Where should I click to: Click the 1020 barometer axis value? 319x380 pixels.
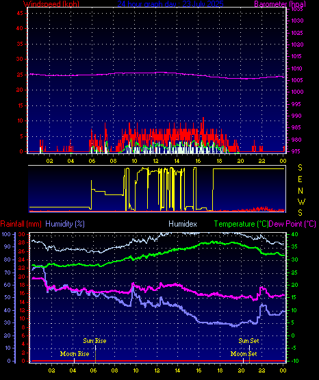(297, 45)
